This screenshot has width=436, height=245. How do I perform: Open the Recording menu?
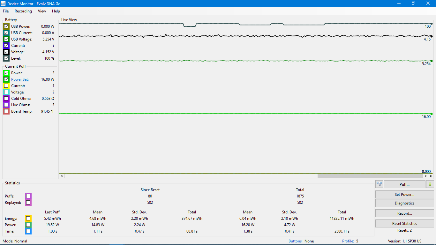pyautogui.click(x=23, y=11)
